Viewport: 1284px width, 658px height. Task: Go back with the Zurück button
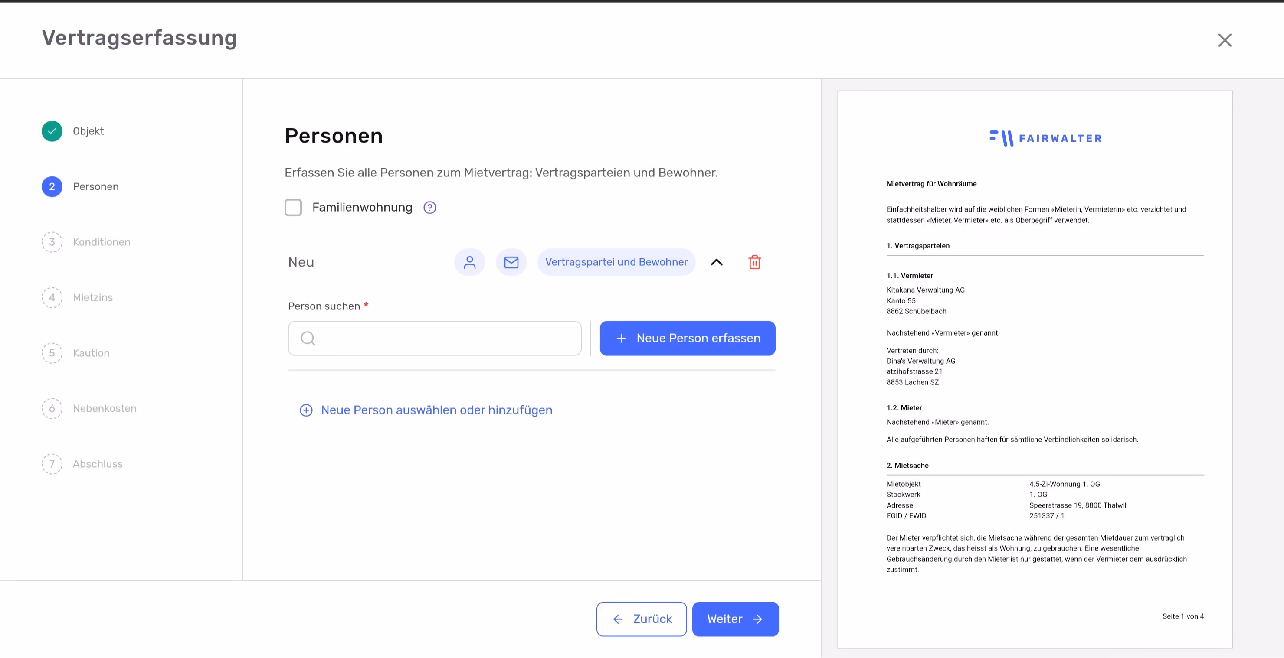tap(641, 619)
